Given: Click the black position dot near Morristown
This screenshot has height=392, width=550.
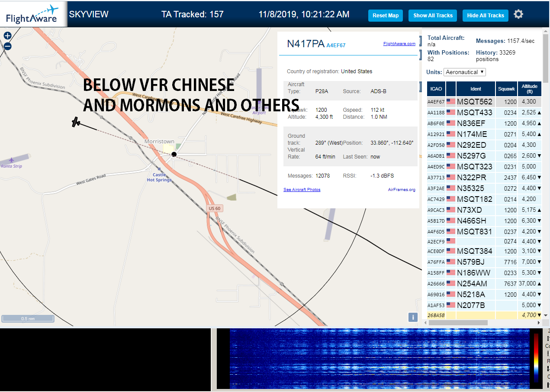Looking at the screenshot, I should [174, 154].
